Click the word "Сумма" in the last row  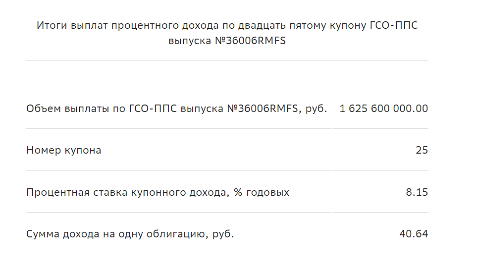(x=43, y=234)
